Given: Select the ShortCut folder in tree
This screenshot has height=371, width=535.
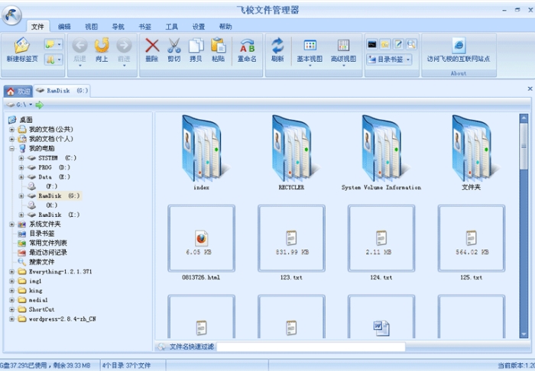Looking at the screenshot, I should [41, 310].
